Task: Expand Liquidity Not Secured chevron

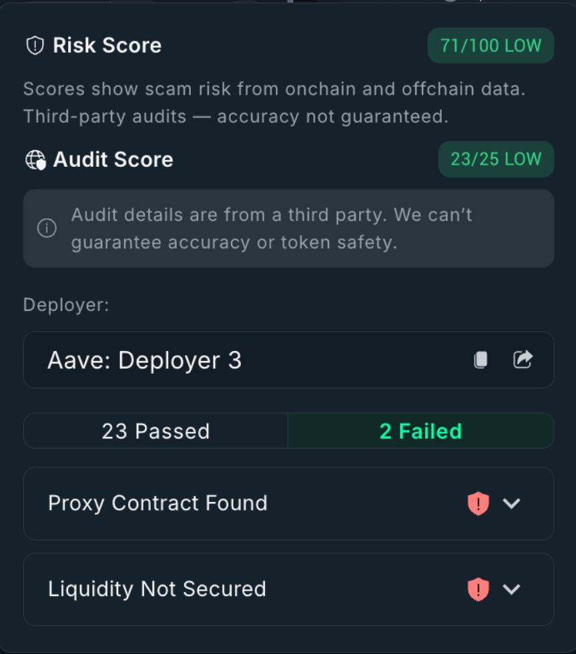Action: point(511,589)
